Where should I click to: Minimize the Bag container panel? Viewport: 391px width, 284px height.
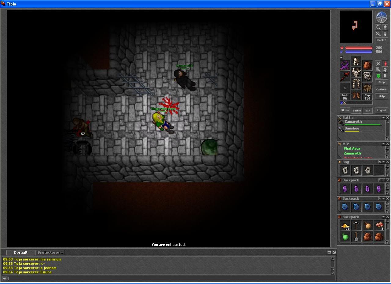[383, 162]
